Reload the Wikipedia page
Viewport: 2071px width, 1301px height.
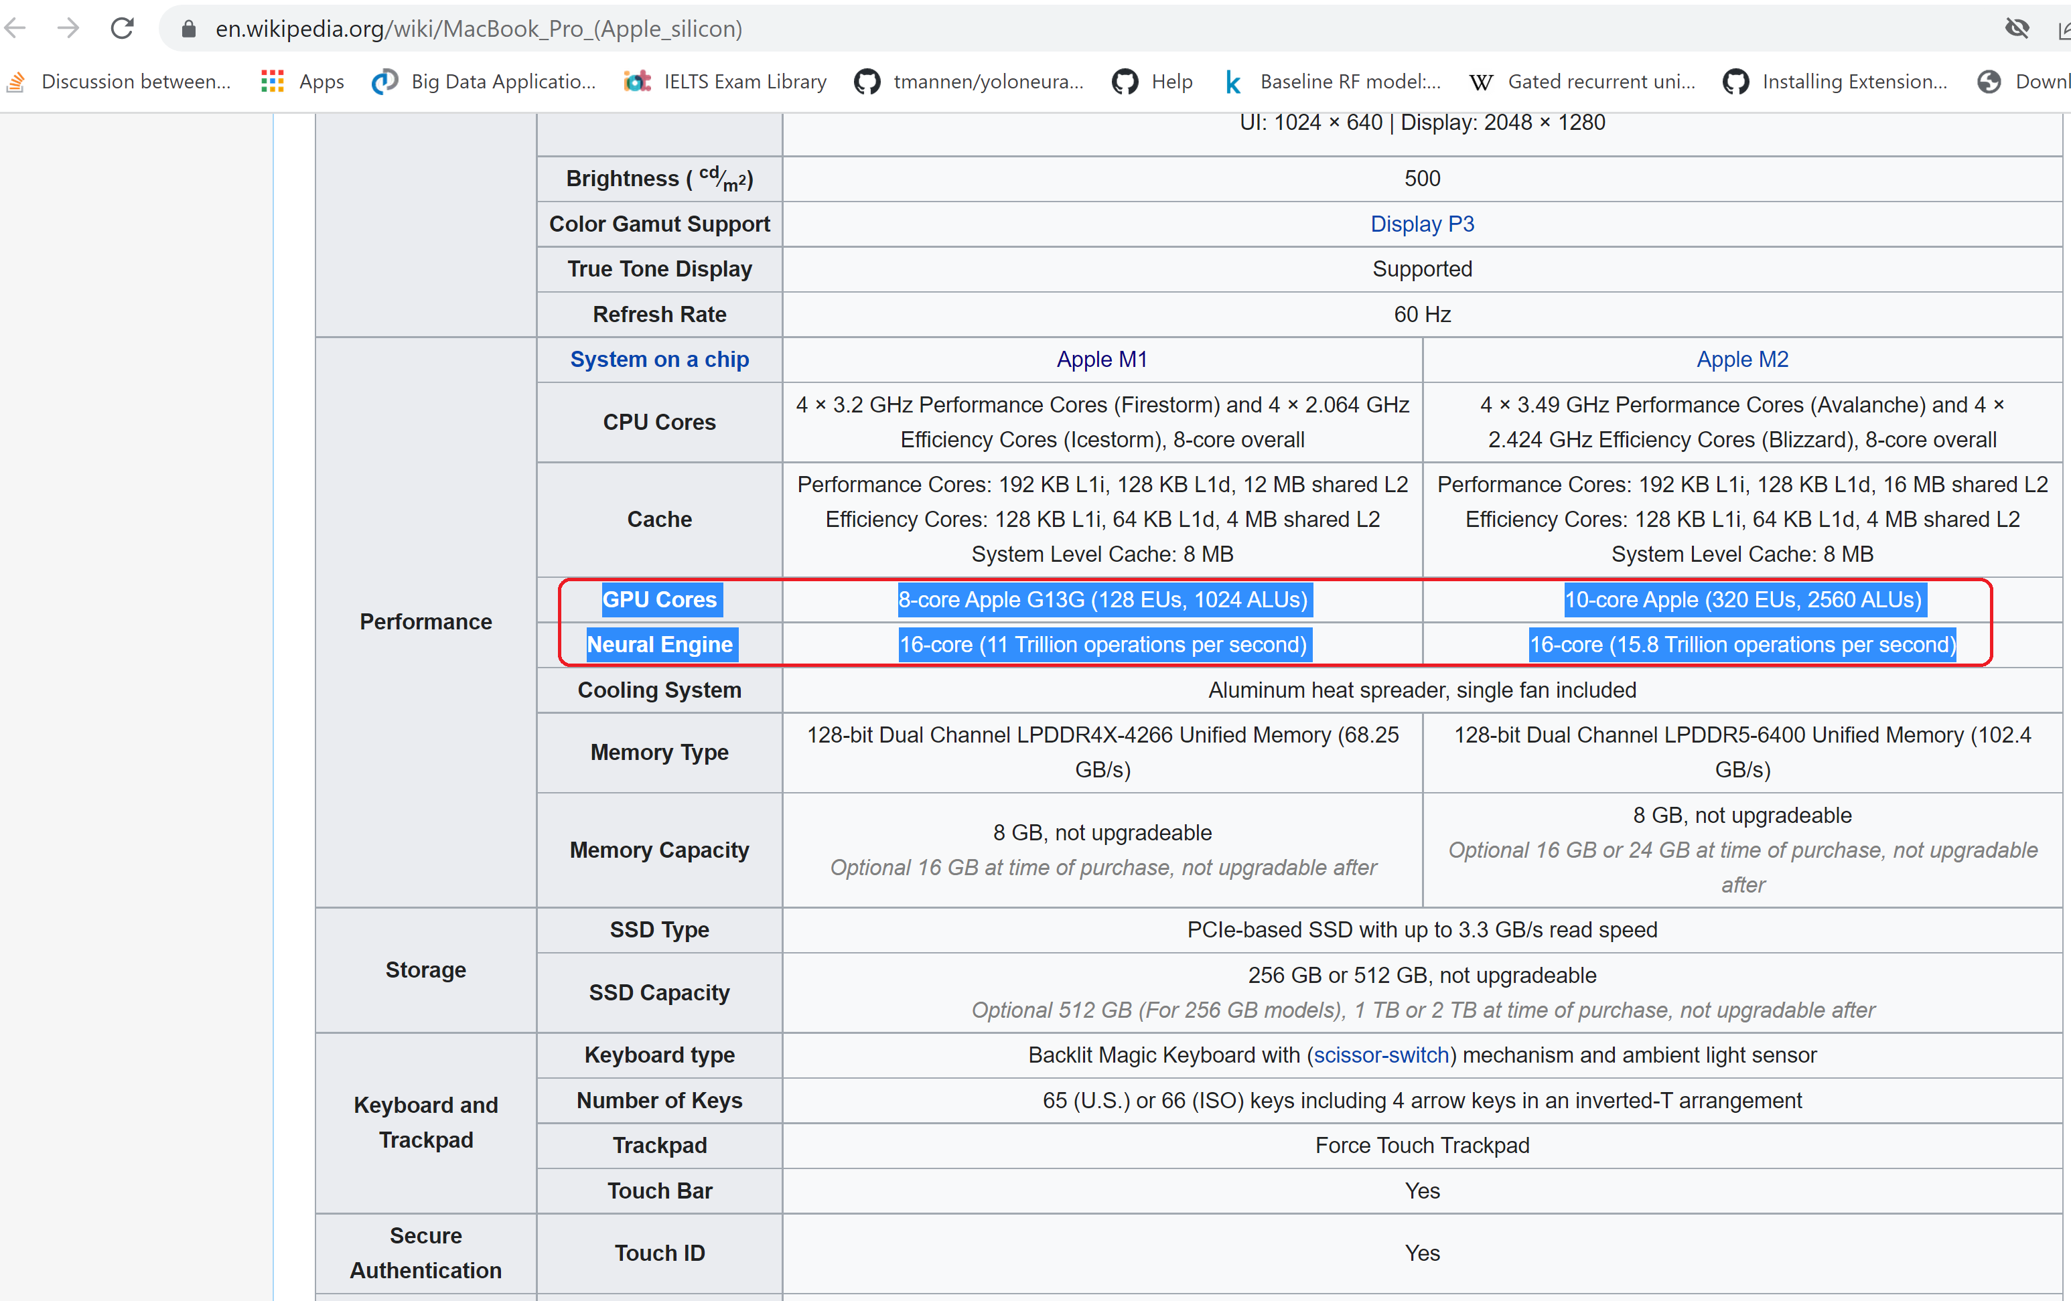pyautogui.click(x=122, y=28)
